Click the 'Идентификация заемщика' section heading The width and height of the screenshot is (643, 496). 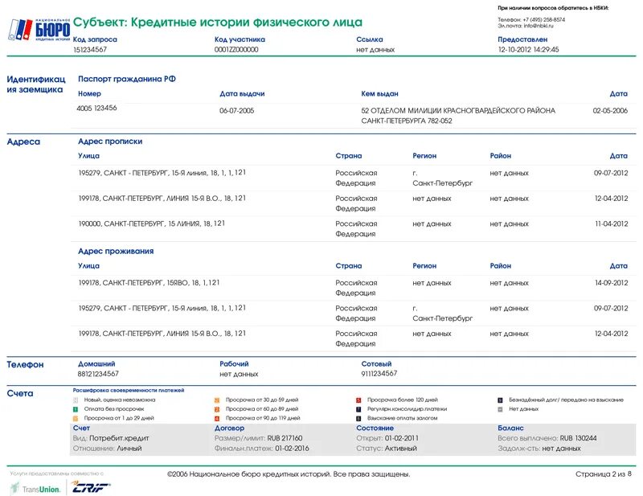click(x=36, y=84)
